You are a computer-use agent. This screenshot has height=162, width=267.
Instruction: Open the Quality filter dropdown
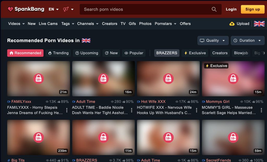click(213, 40)
